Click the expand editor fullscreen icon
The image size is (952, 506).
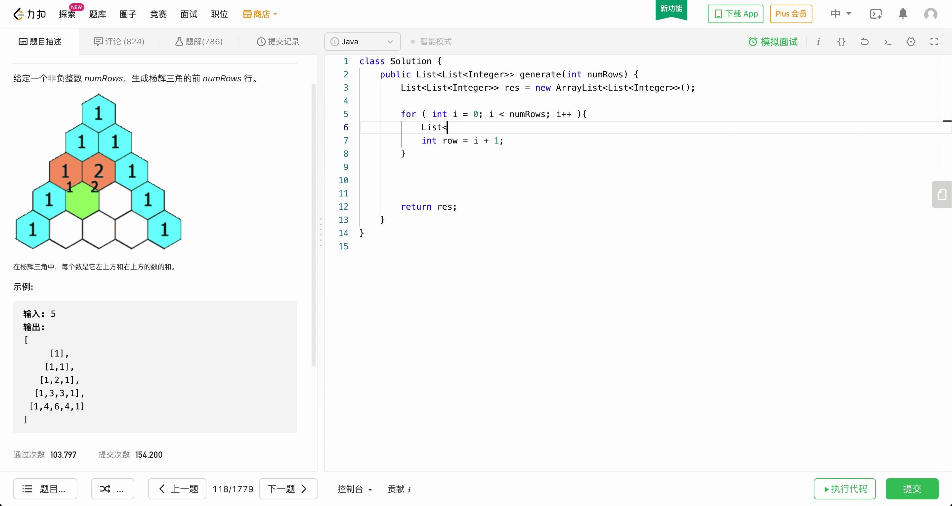point(934,42)
